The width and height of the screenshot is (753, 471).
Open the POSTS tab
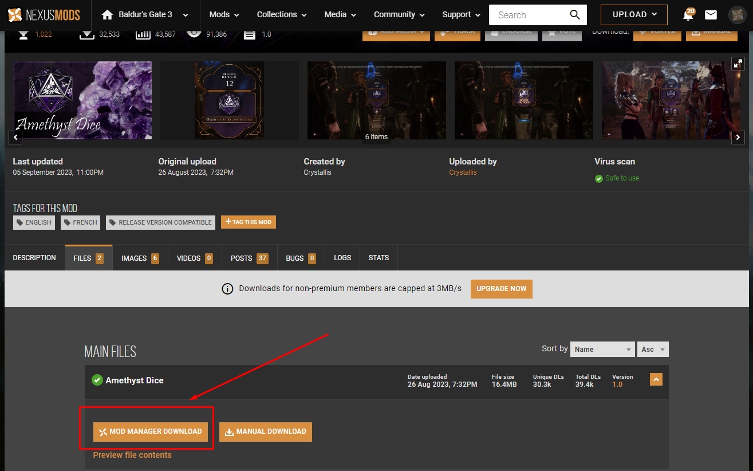coord(249,258)
